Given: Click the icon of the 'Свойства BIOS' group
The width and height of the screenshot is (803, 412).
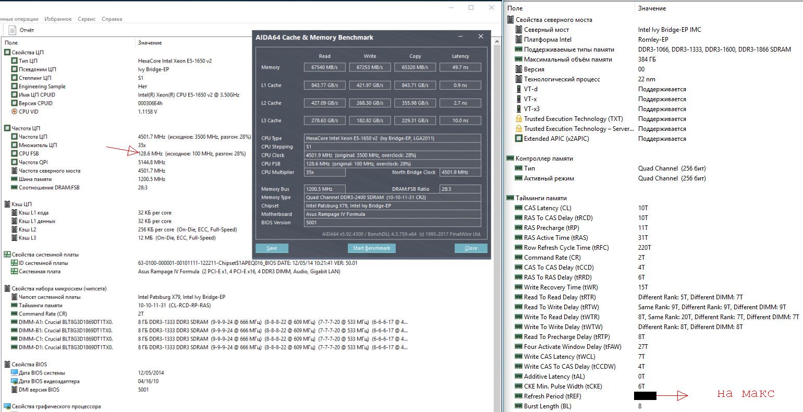Looking at the screenshot, I should [x=7, y=364].
